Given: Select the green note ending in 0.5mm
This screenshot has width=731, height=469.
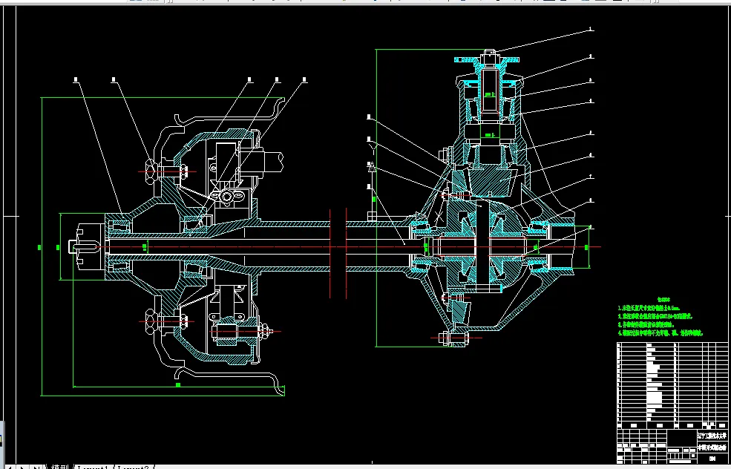Looking at the screenshot, I should [649, 308].
